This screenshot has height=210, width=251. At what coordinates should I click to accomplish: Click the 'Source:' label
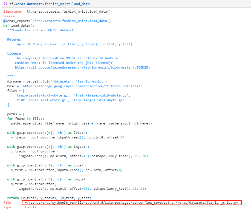(x=10, y=16)
